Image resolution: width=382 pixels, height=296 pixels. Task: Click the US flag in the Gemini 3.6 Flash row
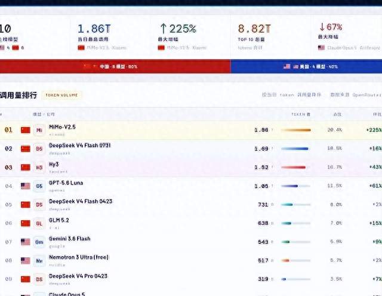click(x=25, y=242)
